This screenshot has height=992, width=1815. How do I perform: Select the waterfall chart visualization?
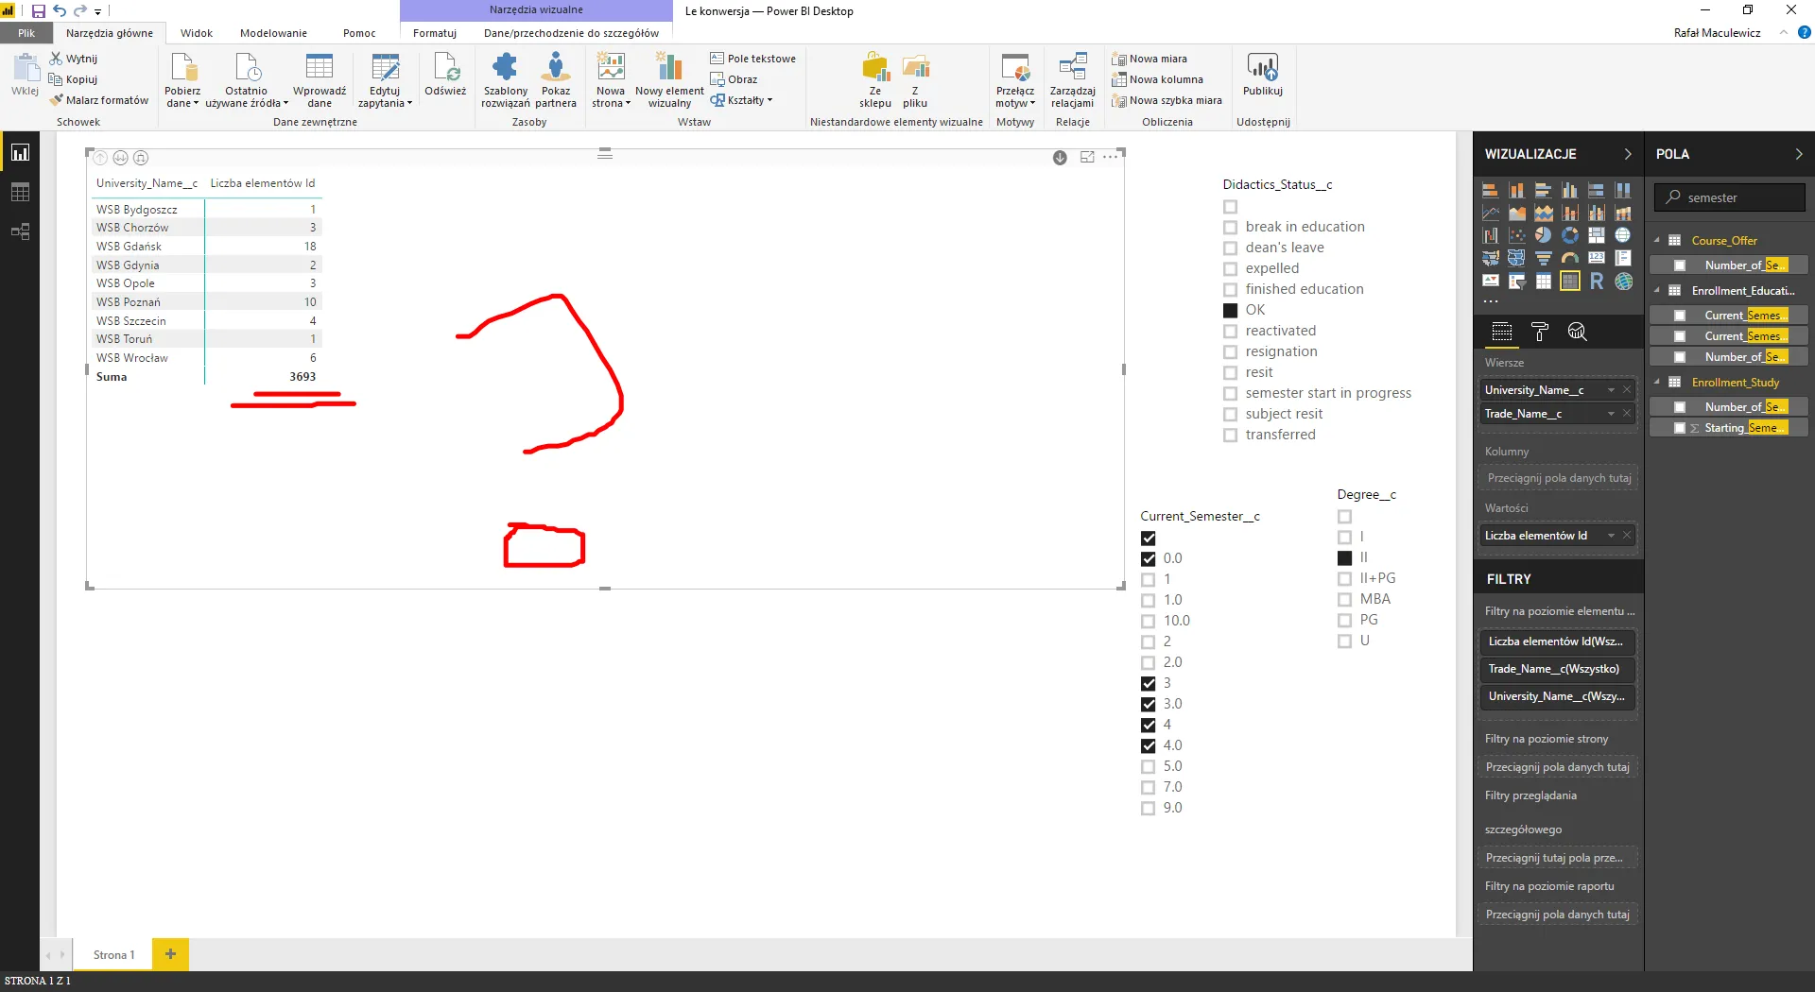1491,236
